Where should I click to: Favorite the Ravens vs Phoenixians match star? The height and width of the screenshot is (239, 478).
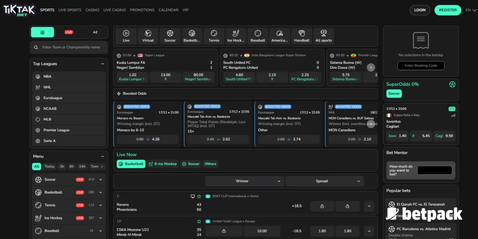click(x=199, y=196)
